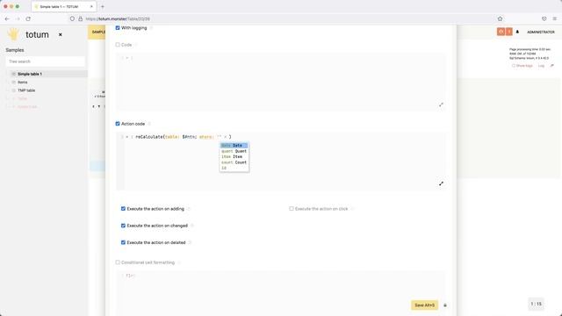This screenshot has height=316, width=562.
Task: Expand the Action code editor to fullscreen
Action: pyautogui.click(x=441, y=183)
